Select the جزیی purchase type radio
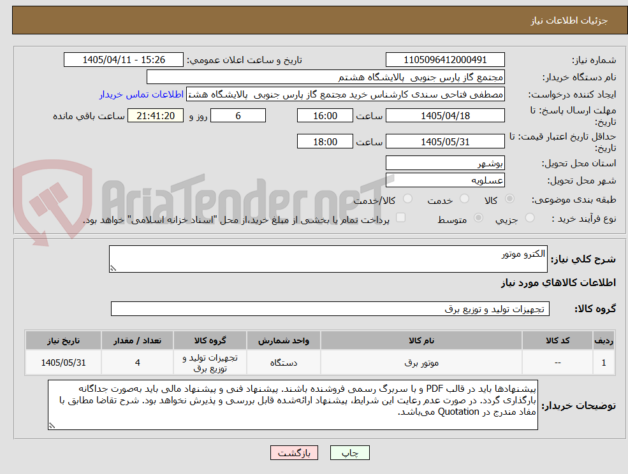The height and width of the screenshot is (474, 628). point(530,218)
